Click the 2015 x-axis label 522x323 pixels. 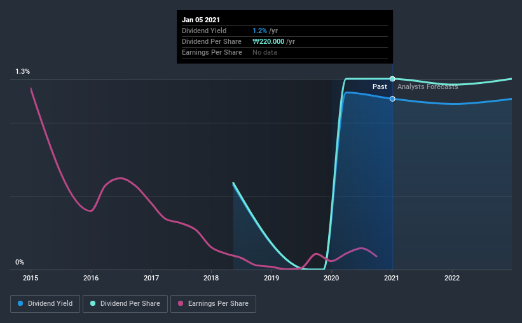click(x=31, y=278)
